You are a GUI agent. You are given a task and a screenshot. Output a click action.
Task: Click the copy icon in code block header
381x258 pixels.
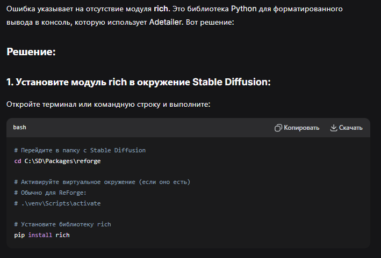point(278,128)
